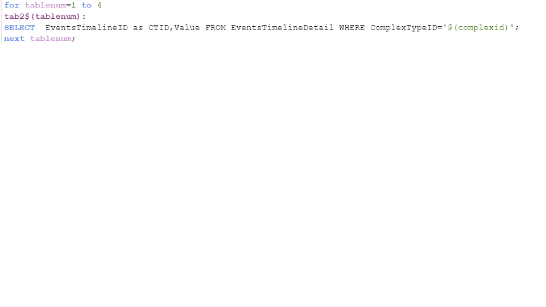Click the number 1 after the equals sign

pyautogui.click(x=73, y=5)
